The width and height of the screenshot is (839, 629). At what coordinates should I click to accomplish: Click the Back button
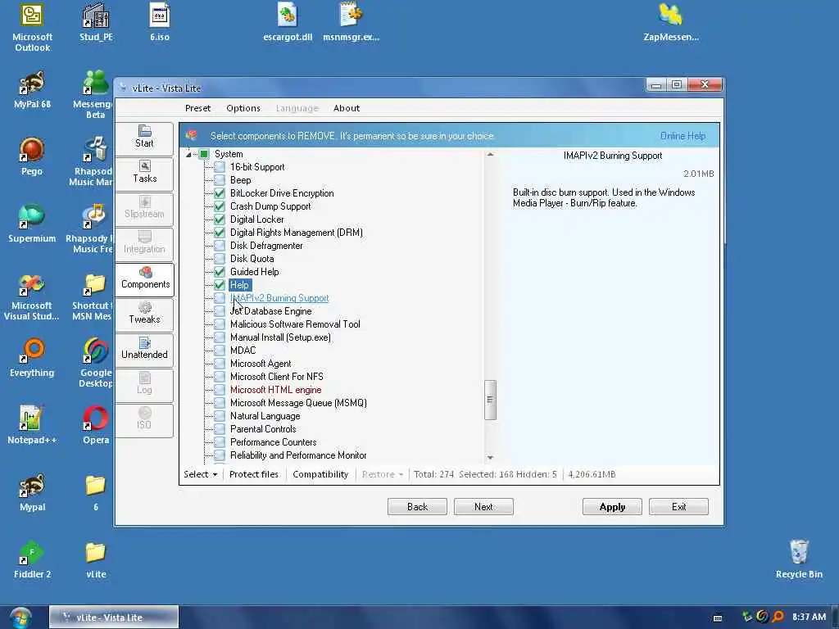click(417, 506)
